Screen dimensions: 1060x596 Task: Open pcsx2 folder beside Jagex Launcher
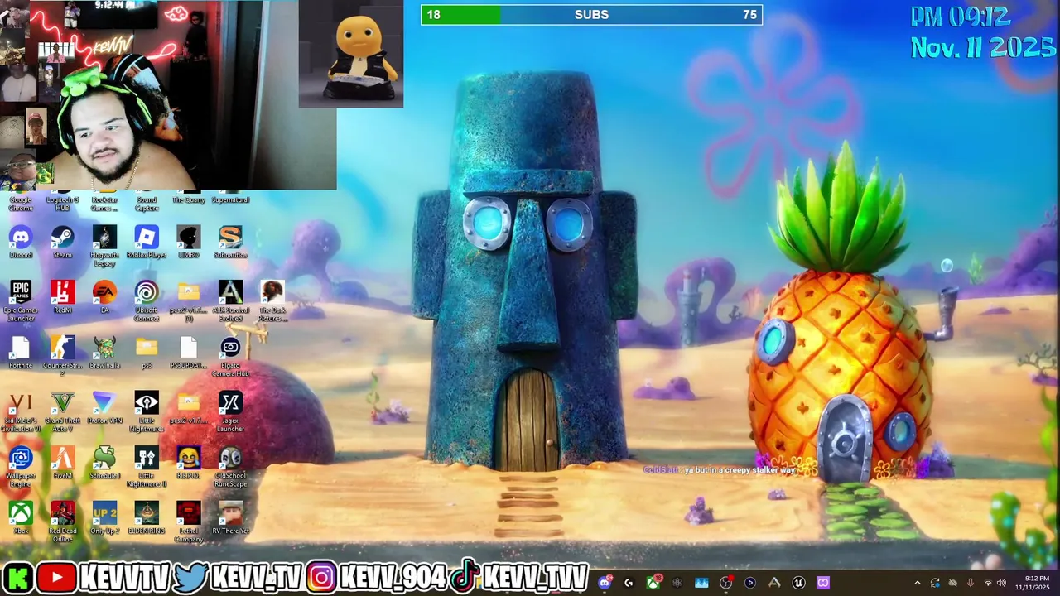pyautogui.click(x=189, y=407)
